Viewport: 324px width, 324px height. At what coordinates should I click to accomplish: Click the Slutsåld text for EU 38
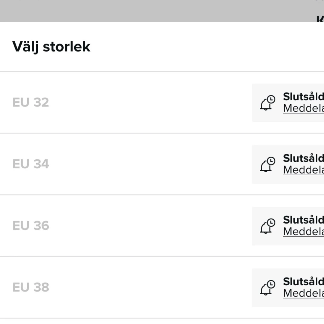(303, 281)
